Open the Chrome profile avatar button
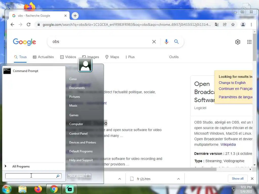This screenshot has width=259, height=194. (243, 25)
